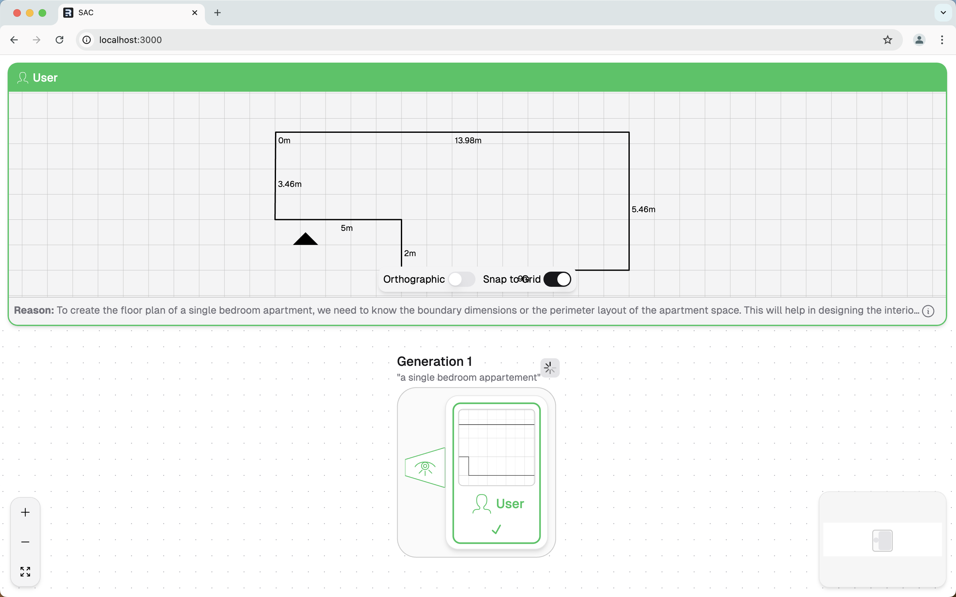Open the tab search dropdown chevron

point(943,13)
